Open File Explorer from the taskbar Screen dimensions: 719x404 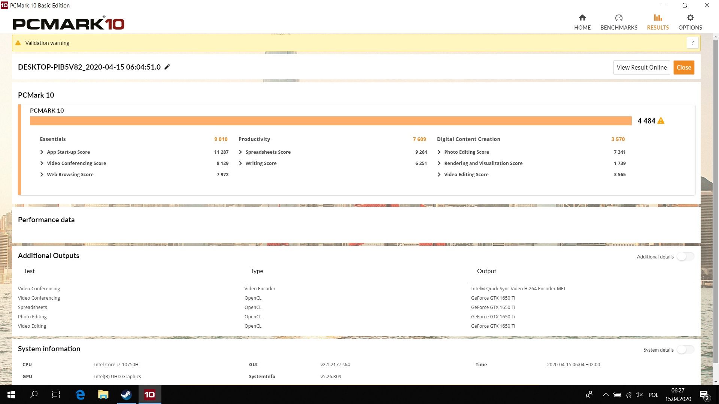click(x=103, y=395)
